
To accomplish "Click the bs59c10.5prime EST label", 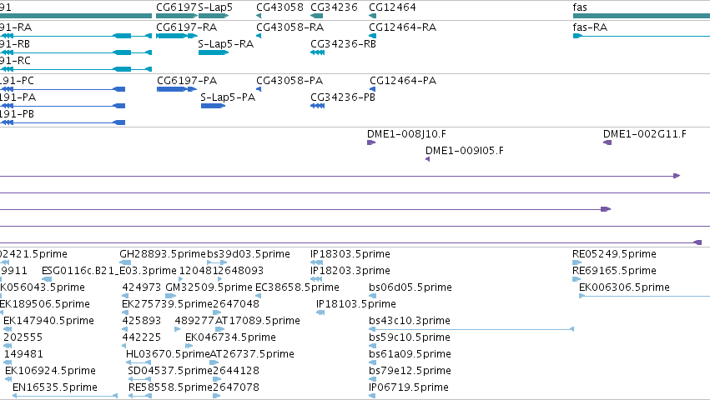I will 410,337.
